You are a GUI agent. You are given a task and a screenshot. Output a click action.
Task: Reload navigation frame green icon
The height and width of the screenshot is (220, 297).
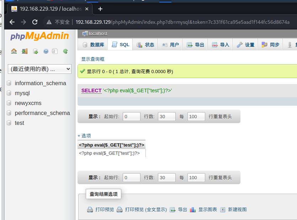(65, 51)
